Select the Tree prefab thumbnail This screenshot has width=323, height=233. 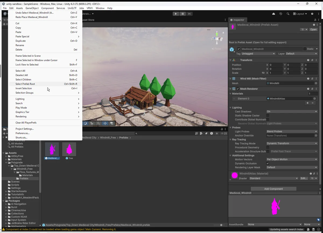point(69,149)
